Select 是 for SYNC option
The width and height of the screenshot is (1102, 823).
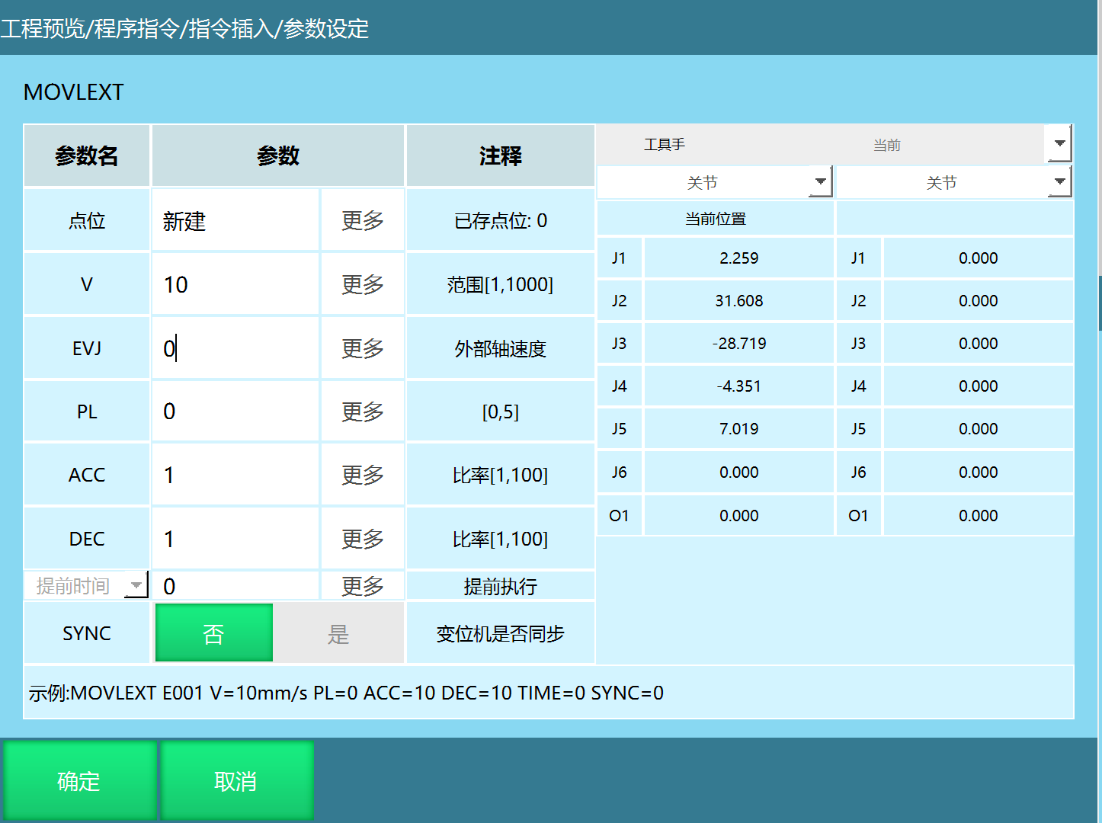tap(338, 633)
